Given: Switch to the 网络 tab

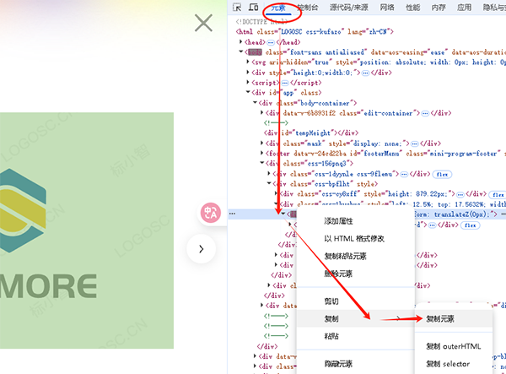Looking at the screenshot, I should [x=387, y=8].
